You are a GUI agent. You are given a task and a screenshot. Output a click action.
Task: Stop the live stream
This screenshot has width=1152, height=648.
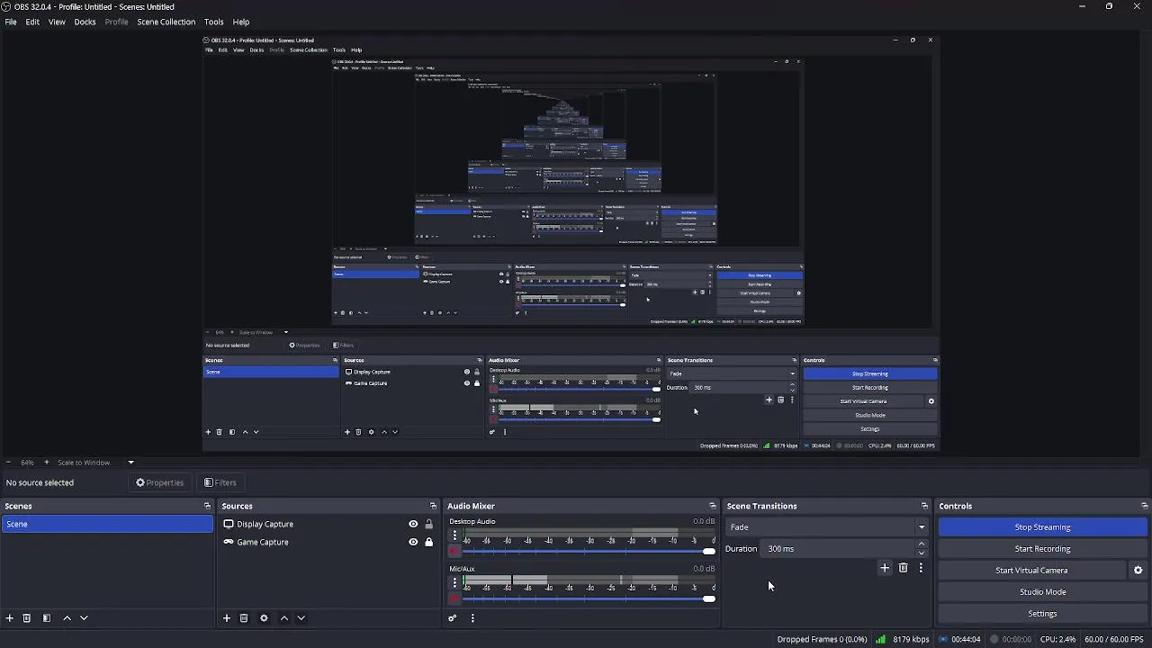click(x=1042, y=526)
